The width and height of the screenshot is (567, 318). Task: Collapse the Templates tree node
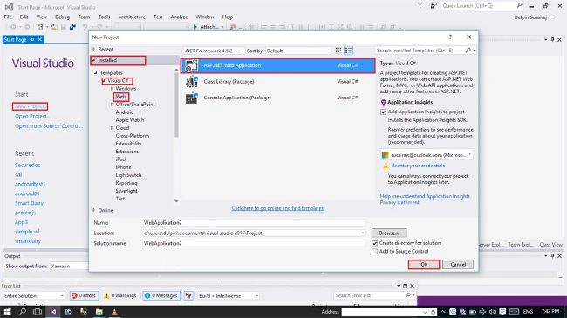click(96, 73)
